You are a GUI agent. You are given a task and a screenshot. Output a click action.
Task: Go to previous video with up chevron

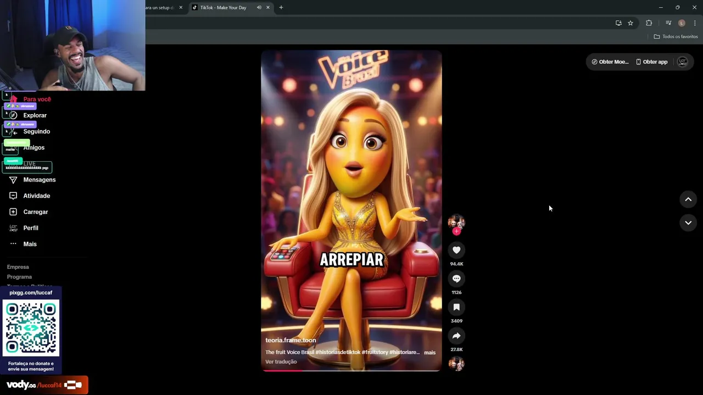coord(688,200)
